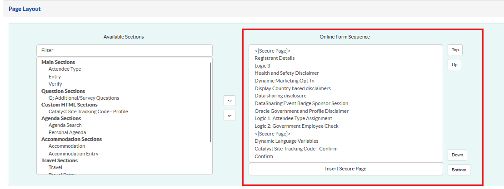Click the Accommodation Sections group header
The width and height of the screenshot is (504, 189).
(72, 139)
